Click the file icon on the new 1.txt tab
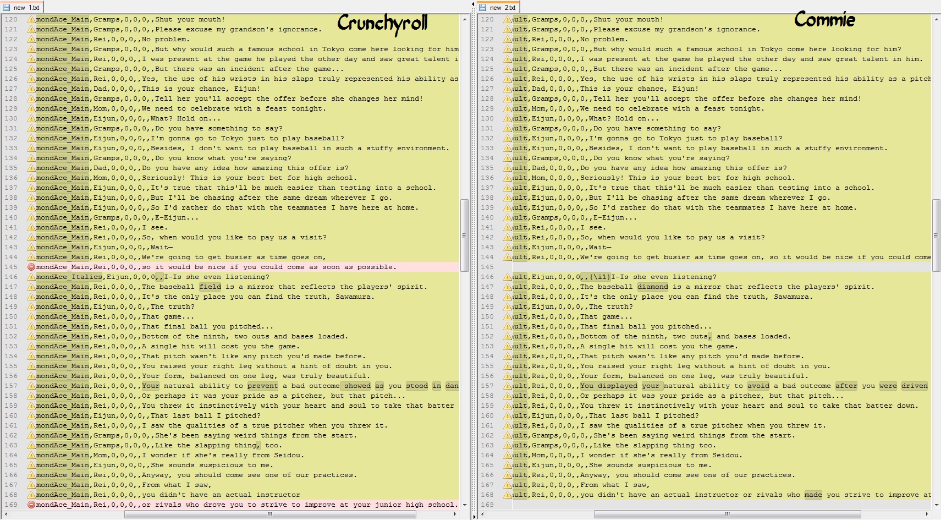The width and height of the screenshot is (941, 520). [7, 8]
